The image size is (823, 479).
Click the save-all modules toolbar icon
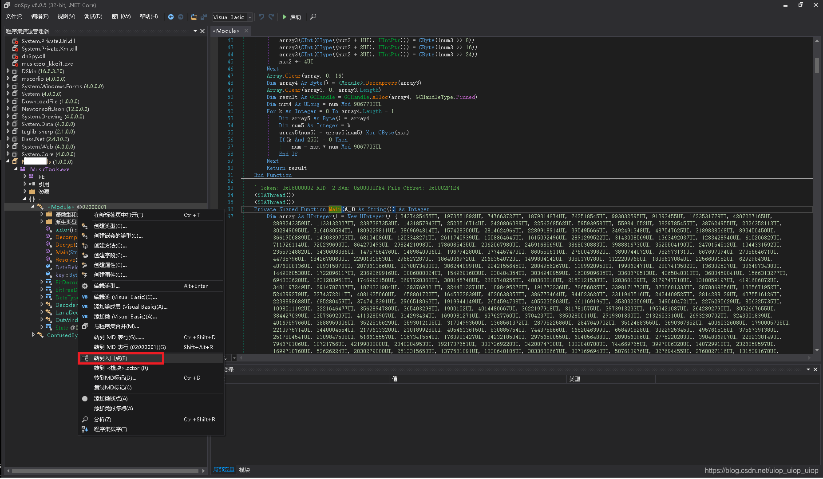tap(204, 17)
